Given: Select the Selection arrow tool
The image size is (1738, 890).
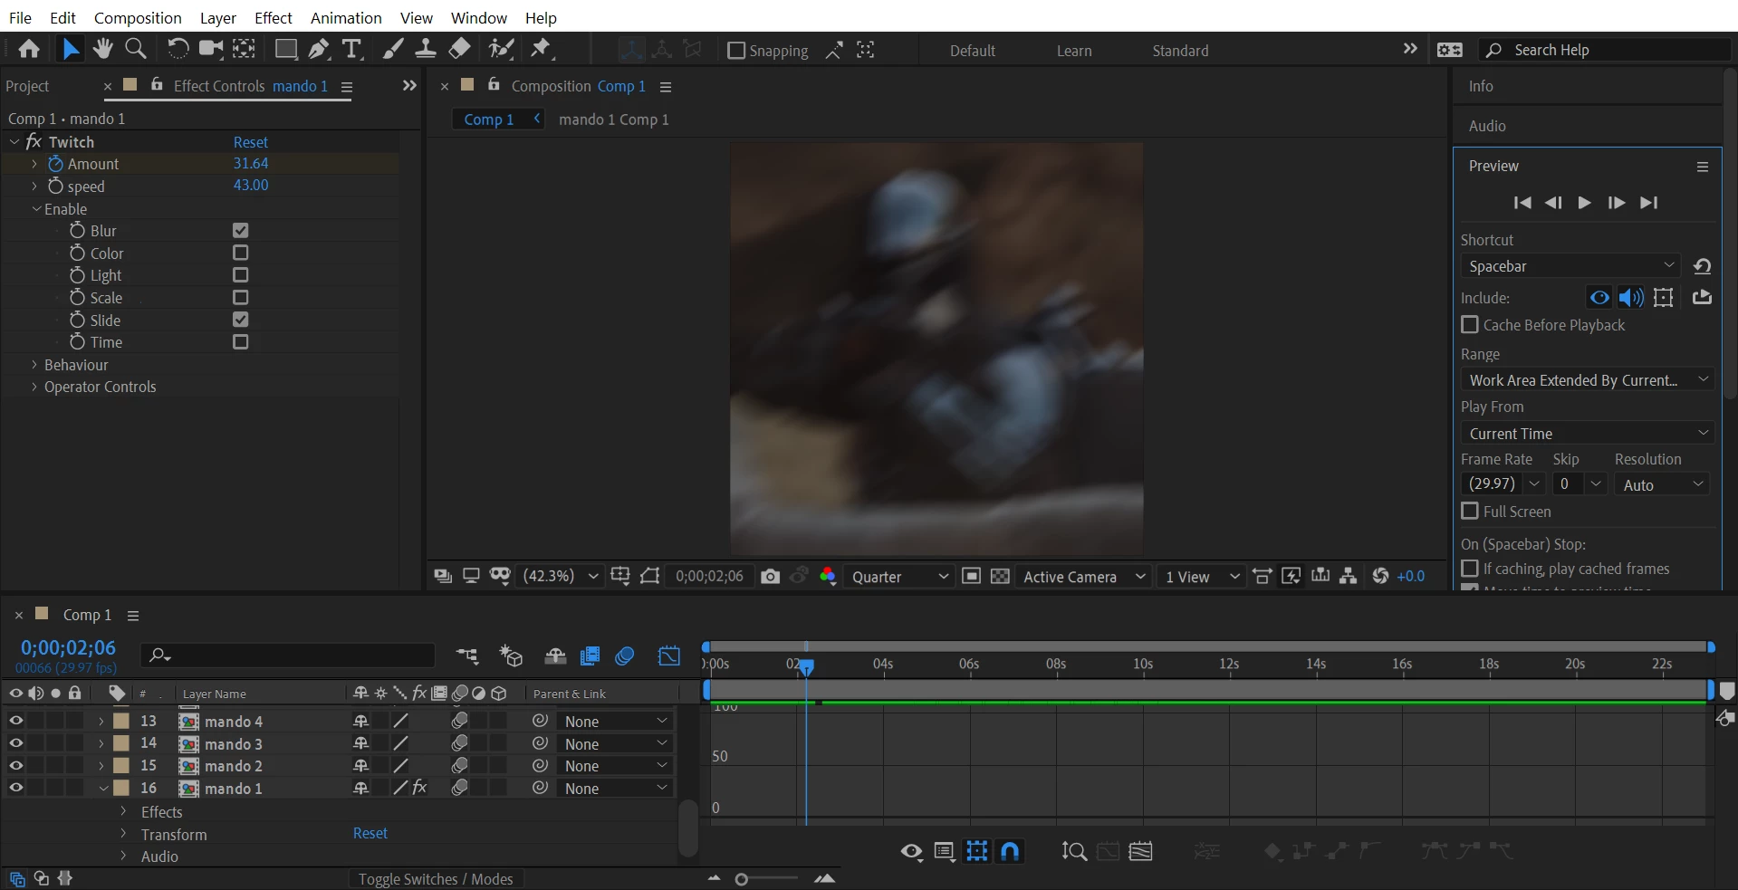Looking at the screenshot, I should pos(70,49).
